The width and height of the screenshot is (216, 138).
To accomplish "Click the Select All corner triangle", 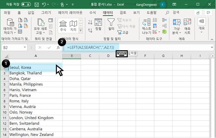I will 6,56.
